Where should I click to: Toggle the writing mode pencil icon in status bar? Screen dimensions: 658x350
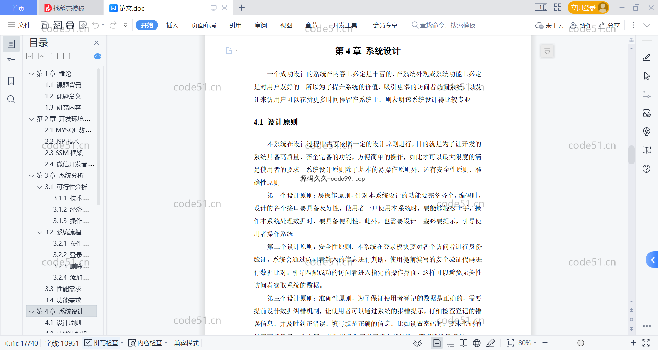click(490, 343)
